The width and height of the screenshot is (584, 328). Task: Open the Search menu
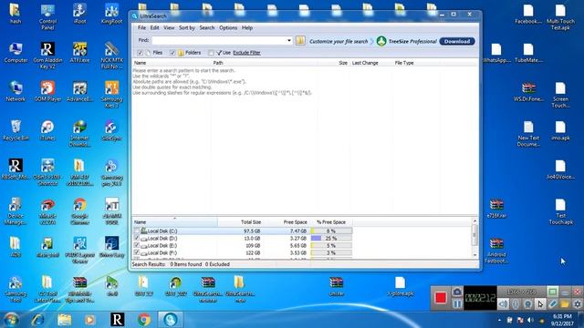pos(207,28)
